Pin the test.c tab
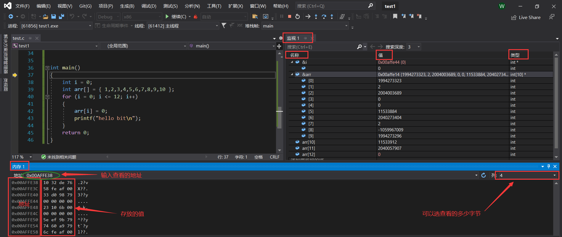The width and height of the screenshot is (562, 237). point(30,38)
